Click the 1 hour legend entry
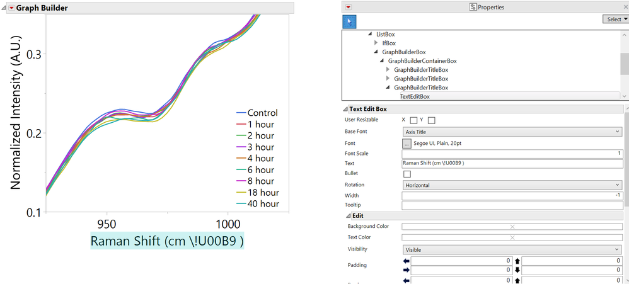The width and height of the screenshot is (629, 284). click(255, 124)
